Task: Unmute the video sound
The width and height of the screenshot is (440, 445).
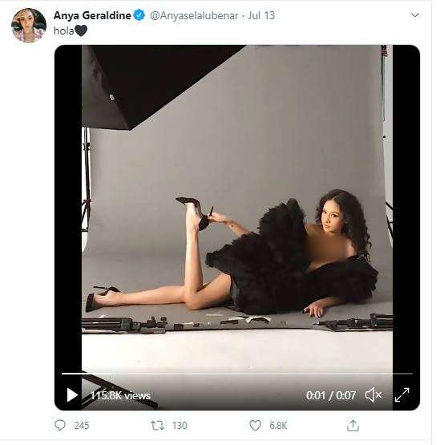Action: click(373, 395)
